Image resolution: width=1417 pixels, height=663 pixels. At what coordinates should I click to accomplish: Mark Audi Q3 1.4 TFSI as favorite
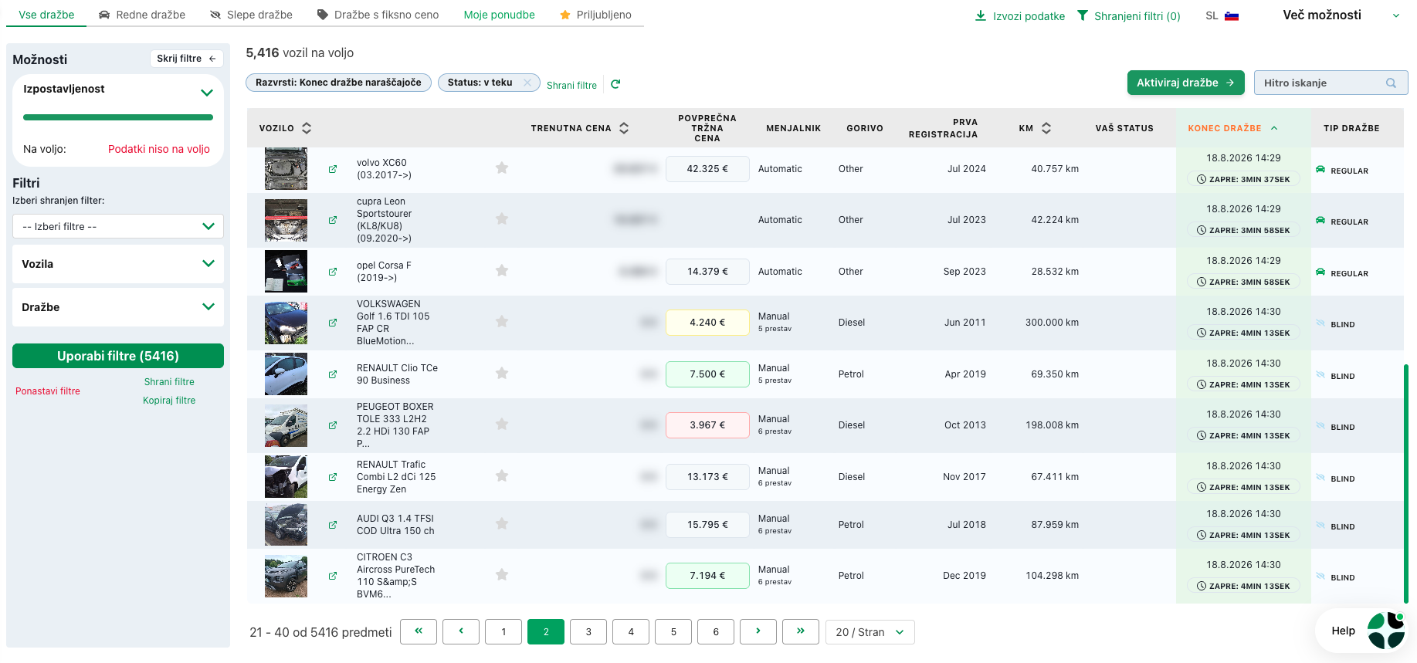tap(502, 523)
